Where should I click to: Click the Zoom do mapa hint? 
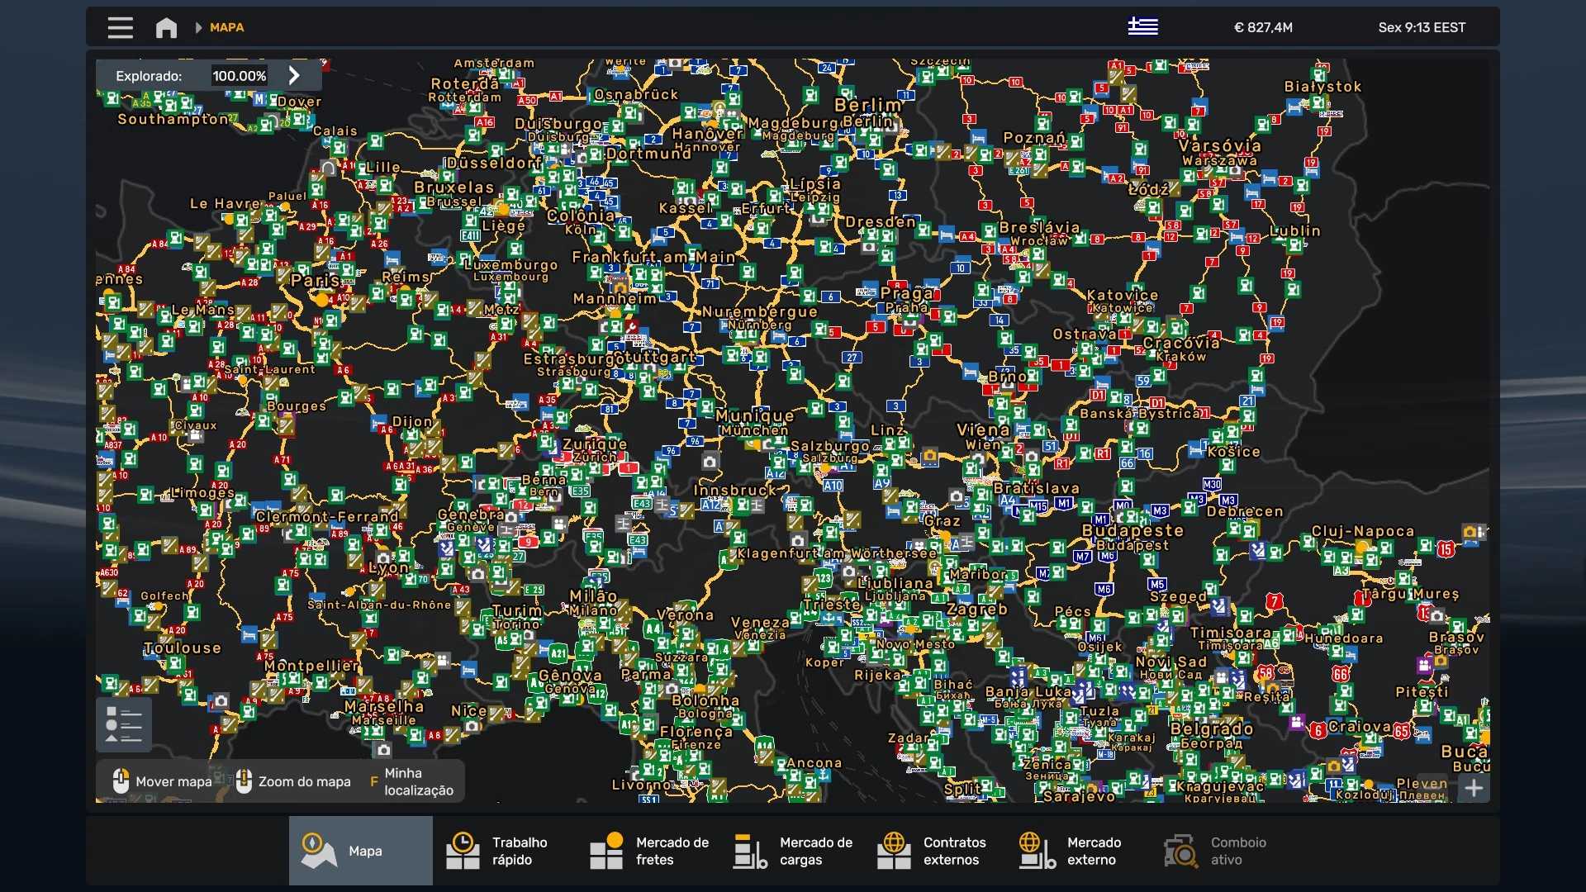click(x=294, y=781)
